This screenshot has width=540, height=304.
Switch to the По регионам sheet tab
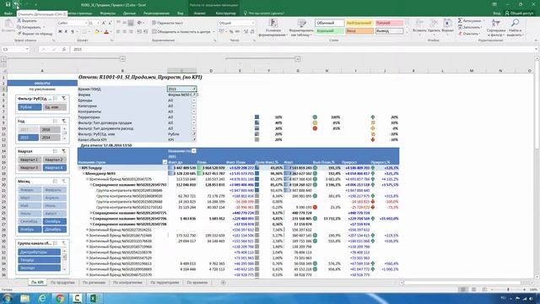pos(94,282)
